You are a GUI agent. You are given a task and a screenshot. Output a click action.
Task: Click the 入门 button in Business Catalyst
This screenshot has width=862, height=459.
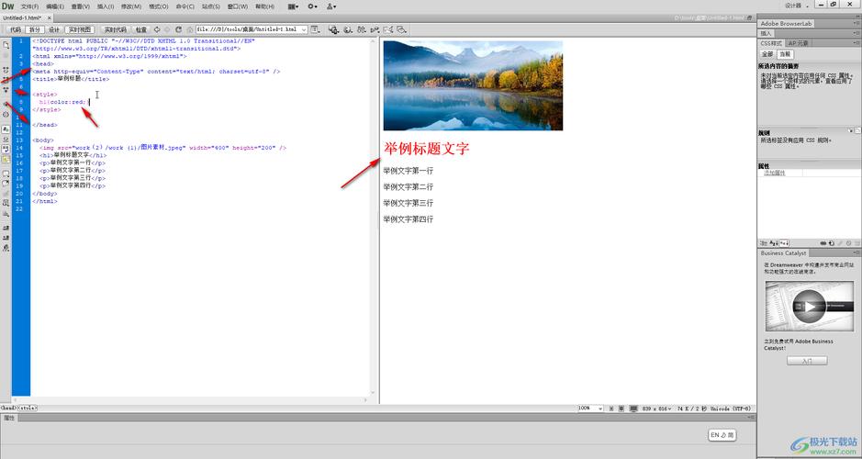807,361
